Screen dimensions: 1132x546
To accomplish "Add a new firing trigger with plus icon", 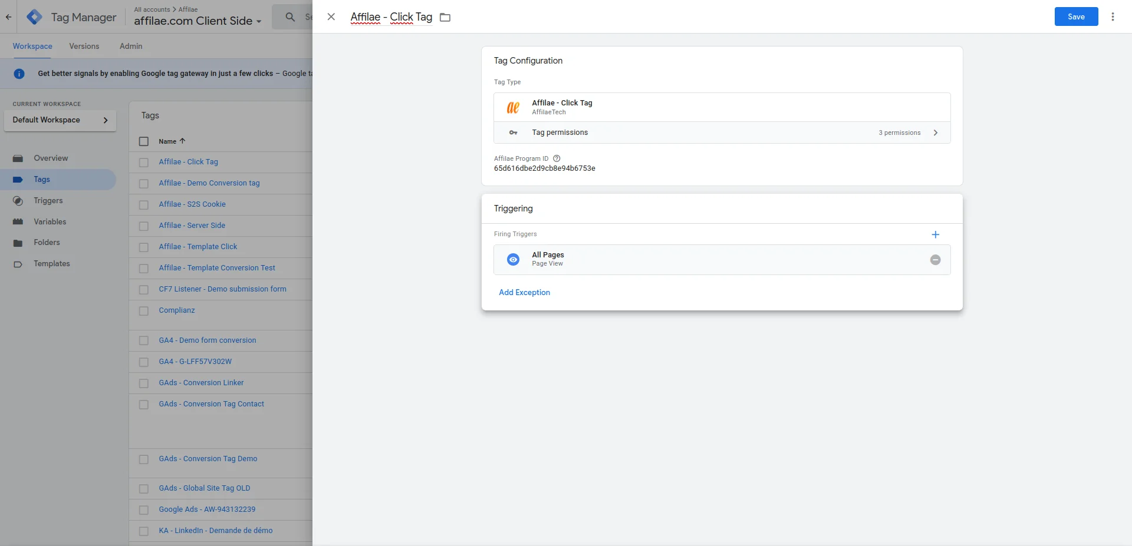I will click(x=935, y=234).
